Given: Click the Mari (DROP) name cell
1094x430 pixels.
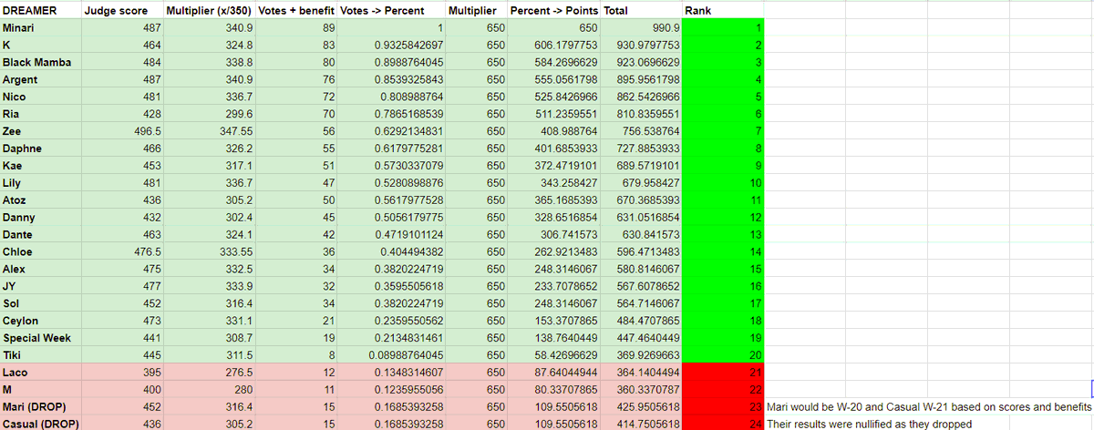Looking at the screenshot, I should [x=41, y=409].
